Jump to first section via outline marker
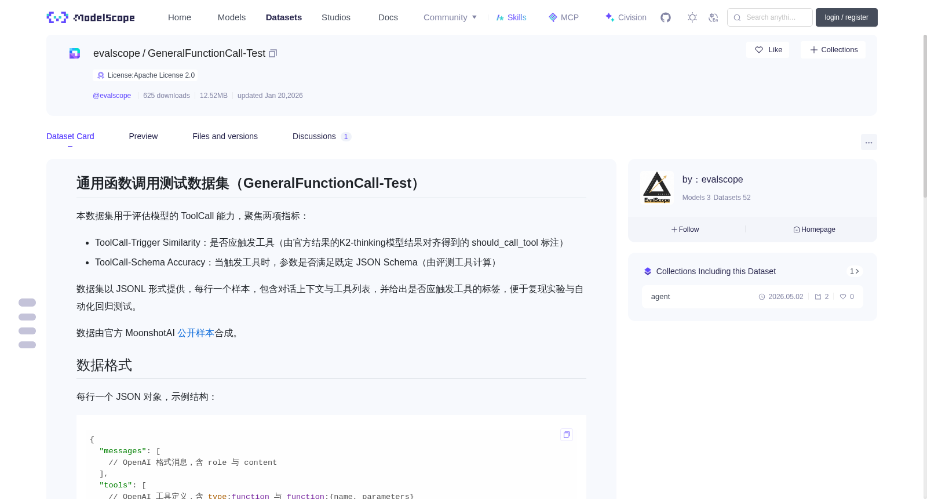The image size is (927, 499). click(27, 303)
